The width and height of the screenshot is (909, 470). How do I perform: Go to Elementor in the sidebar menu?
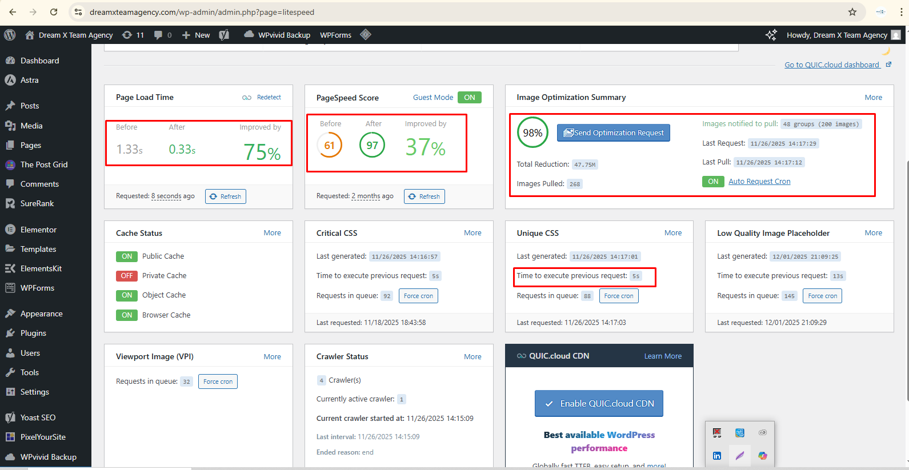[x=38, y=230]
